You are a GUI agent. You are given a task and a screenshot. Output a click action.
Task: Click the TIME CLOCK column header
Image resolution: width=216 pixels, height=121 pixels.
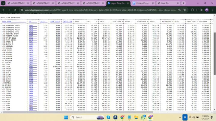pos(55,22)
